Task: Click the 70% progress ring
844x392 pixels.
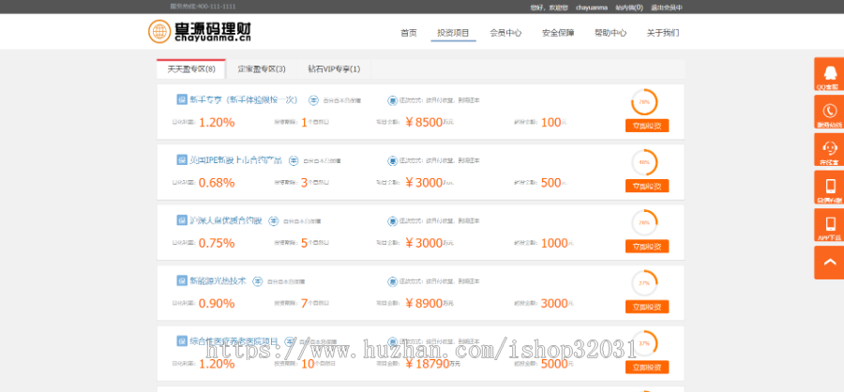Action: [644, 102]
